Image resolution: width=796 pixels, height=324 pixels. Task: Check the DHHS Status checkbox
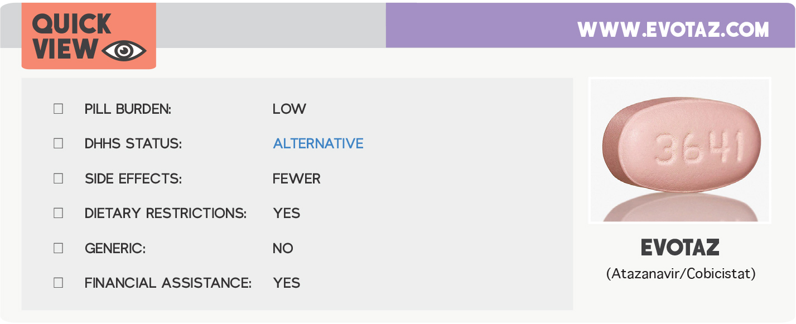[58, 143]
